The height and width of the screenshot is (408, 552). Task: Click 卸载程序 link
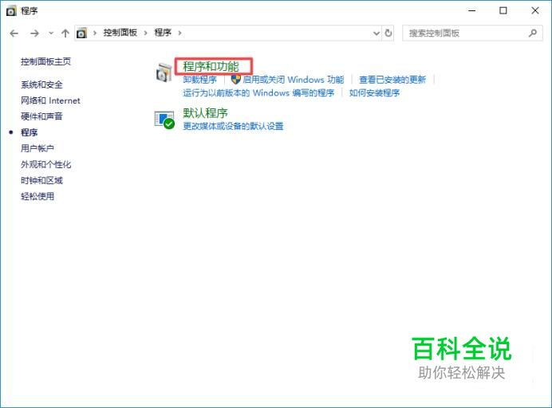click(x=200, y=80)
